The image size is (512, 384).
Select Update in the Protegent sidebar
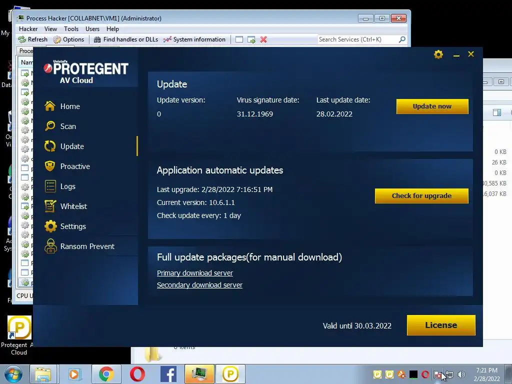(64, 146)
